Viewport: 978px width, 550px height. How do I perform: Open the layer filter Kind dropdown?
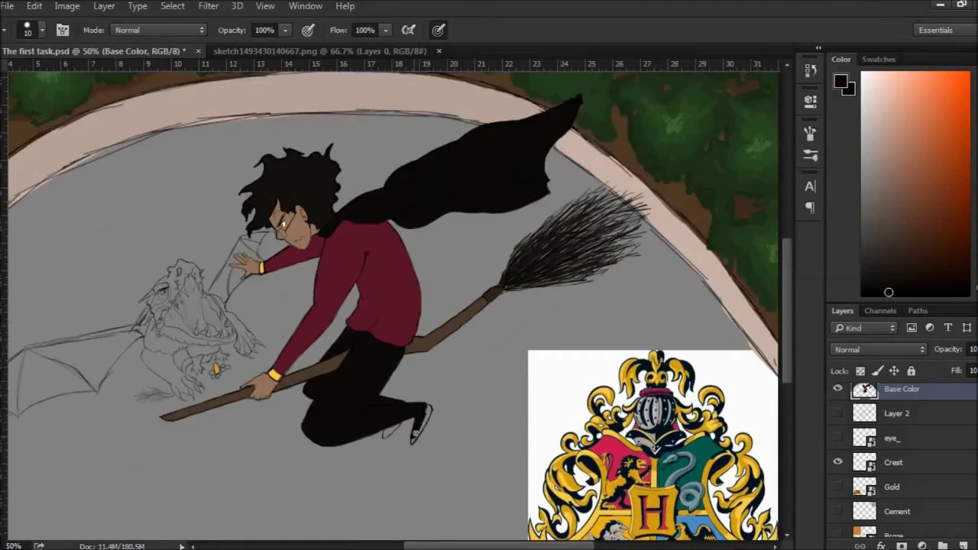click(864, 328)
